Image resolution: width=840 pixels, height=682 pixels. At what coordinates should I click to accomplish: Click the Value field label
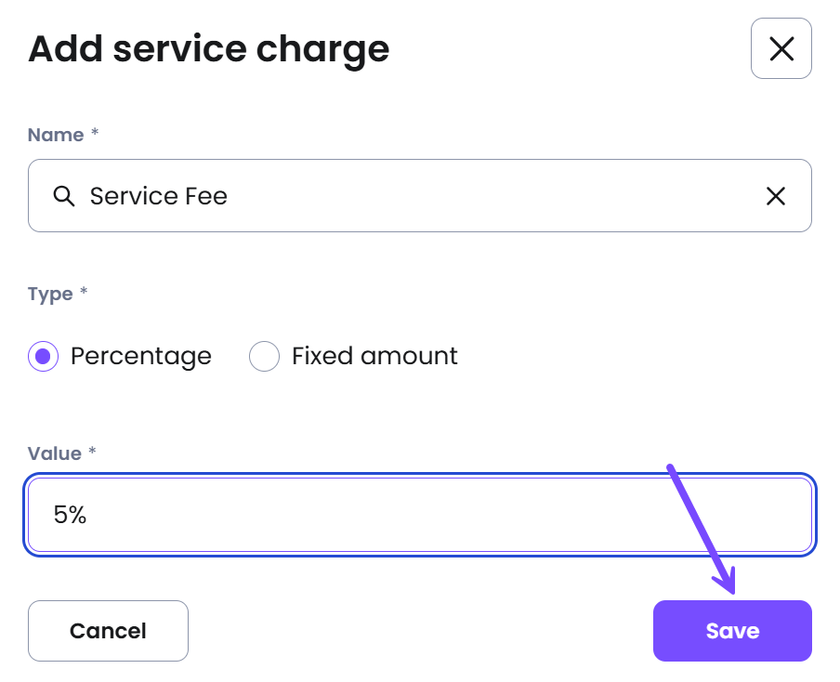point(55,453)
